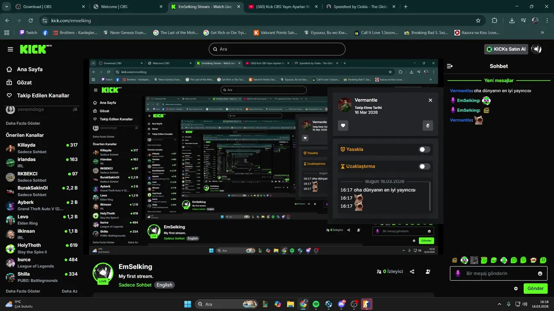The height and width of the screenshot is (311, 554).
Task: Click the heart follow button in Vermantle card
Action: pyautogui.click(x=343, y=126)
